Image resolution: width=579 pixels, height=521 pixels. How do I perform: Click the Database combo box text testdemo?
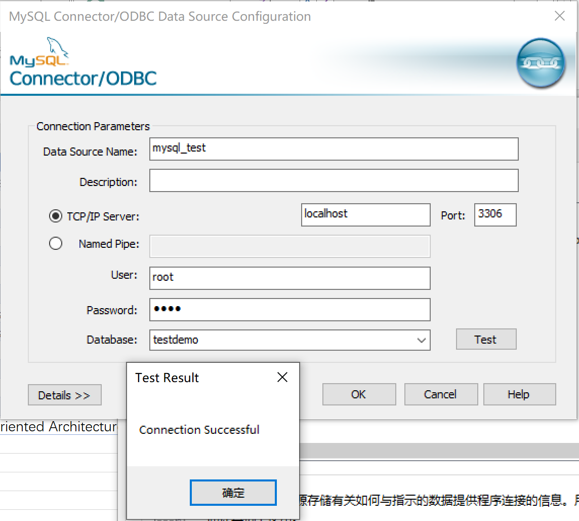tap(176, 340)
